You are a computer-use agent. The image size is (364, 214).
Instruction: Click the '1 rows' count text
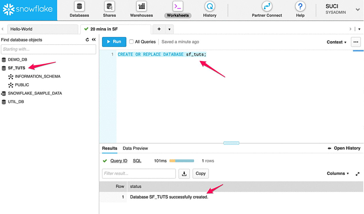[208, 161]
